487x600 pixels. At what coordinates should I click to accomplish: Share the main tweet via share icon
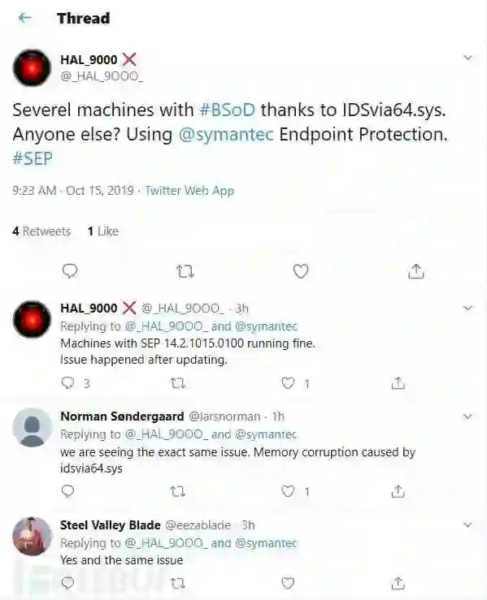point(416,271)
